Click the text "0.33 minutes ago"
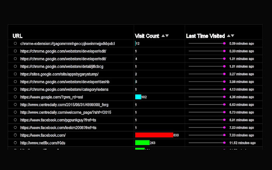This screenshot has height=170, width=272. click(x=241, y=51)
